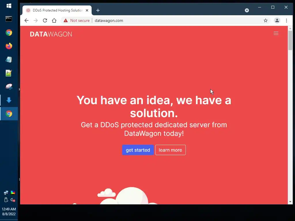Reload the datawagon.com page

(45, 20)
